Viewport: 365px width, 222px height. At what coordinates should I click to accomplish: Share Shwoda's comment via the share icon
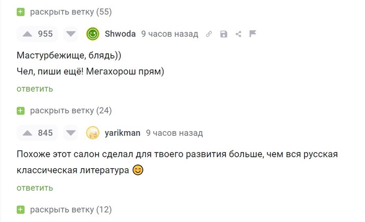pos(238,34)
